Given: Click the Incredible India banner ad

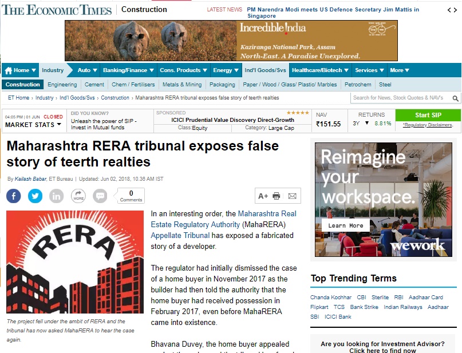Looking at the screenshot, I should tap(231, 41).
